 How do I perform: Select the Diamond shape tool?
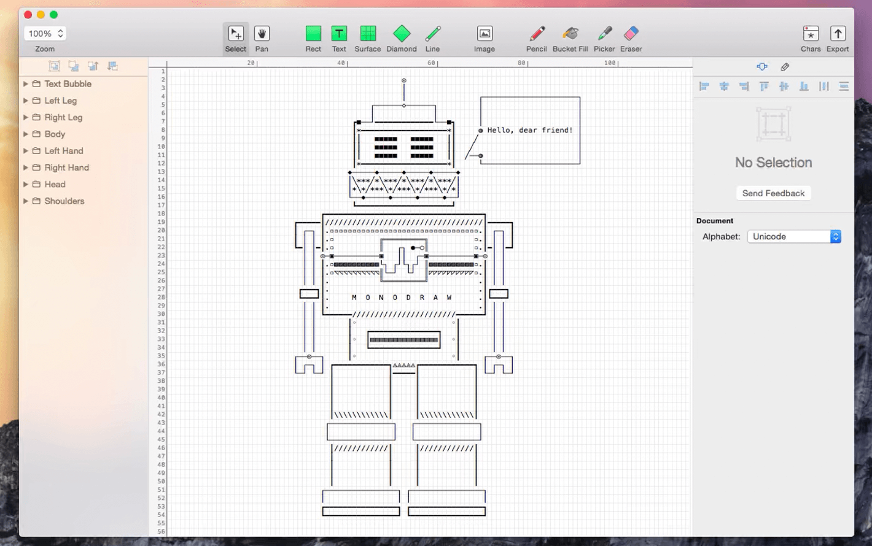[x=402, y=39]
